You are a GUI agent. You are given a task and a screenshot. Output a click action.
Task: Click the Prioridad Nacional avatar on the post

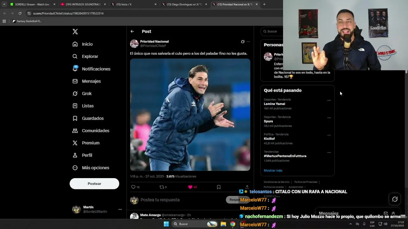pyautogui.click(x=134, y=44)
